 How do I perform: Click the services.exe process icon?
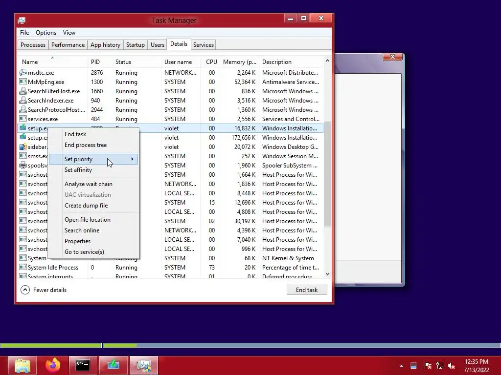23,119
